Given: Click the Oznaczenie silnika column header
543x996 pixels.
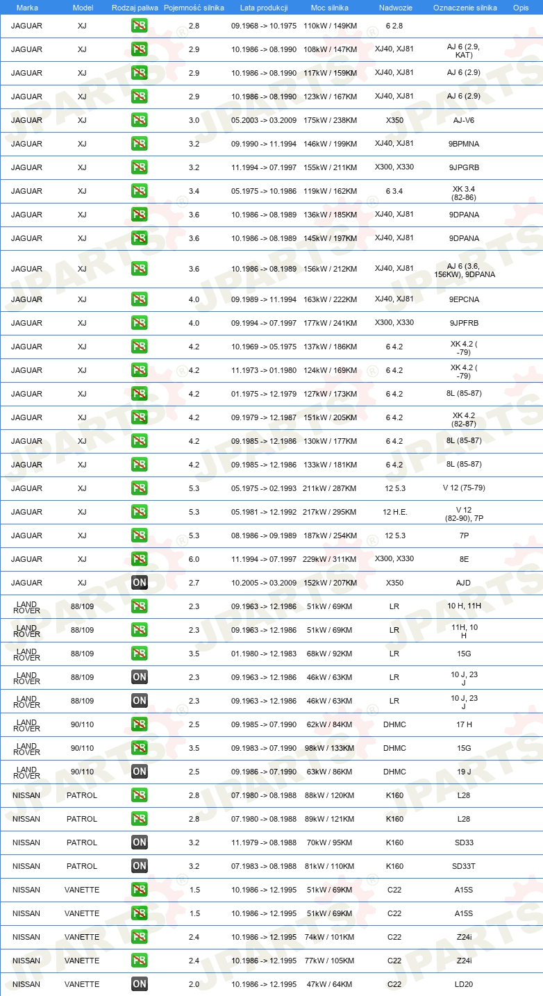Looking at the screenshot, I should pyautogui.click(x=465, y=8).
